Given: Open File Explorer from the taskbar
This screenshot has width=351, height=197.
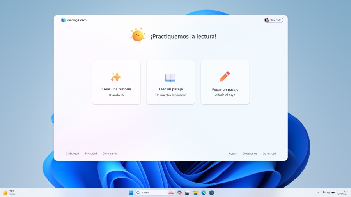Looking at the screenshot, I should tap(195, 193).
